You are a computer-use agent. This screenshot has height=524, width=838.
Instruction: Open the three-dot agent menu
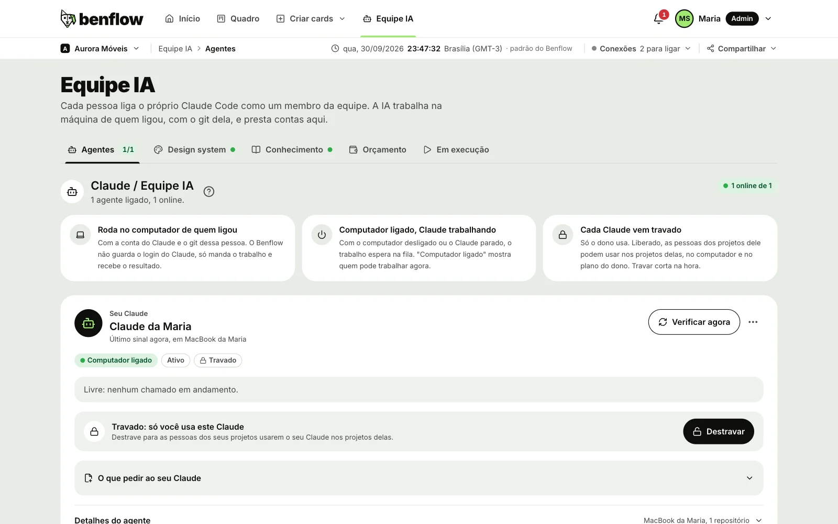[x=753, y=322]
